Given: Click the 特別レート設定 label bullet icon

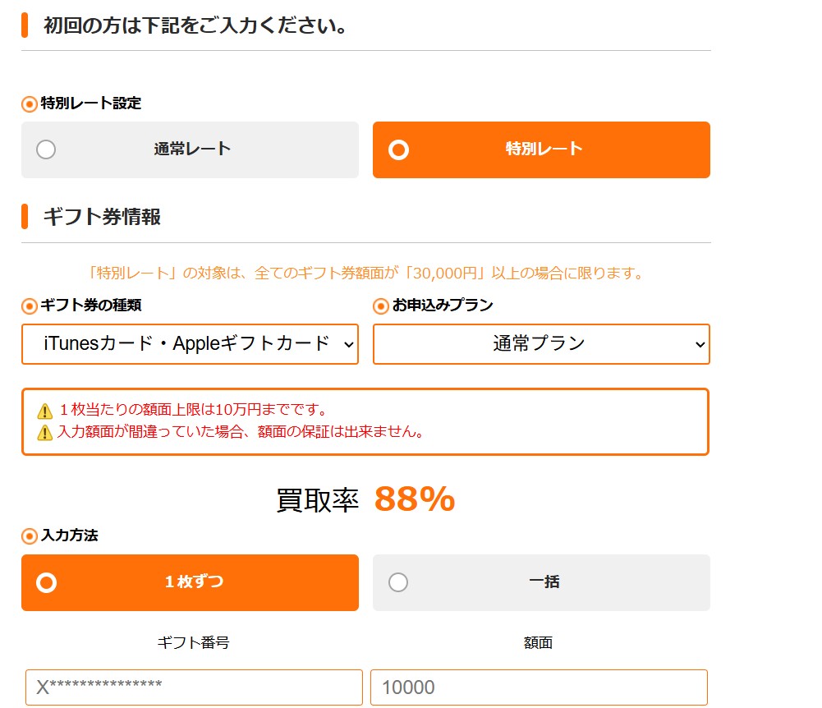Looking at the screenshot, I should point(30,103).
